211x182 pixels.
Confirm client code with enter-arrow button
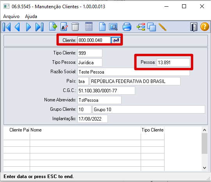pyautogui.click(x=116, y=40)
